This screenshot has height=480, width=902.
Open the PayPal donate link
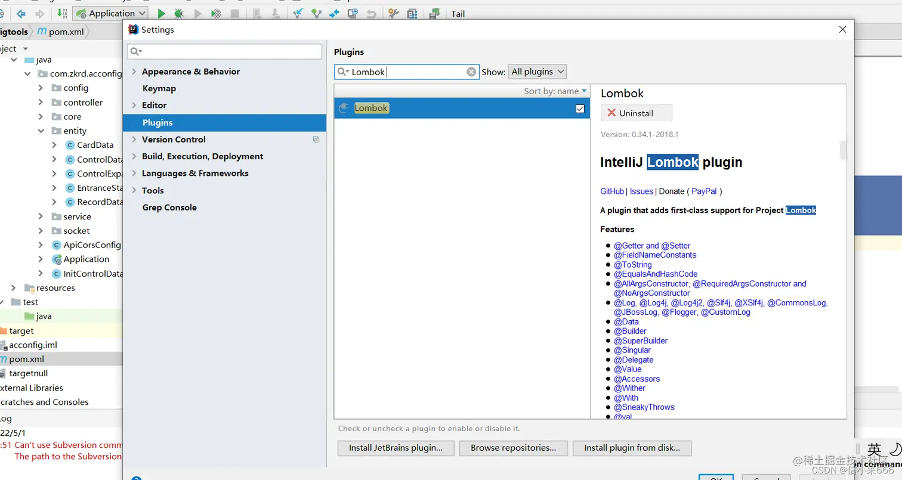[x=704, y=191]
